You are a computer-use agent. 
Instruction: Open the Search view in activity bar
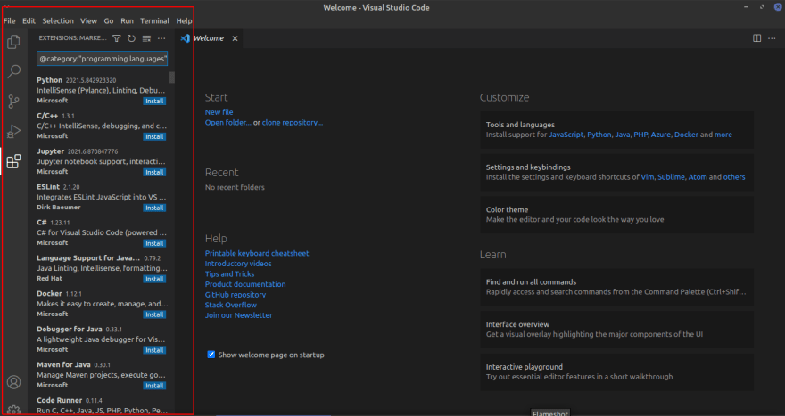tap(13, 71)
